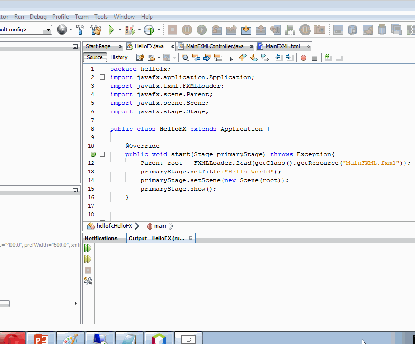Viewport: 415px width, 344px height.
Task: Close the HelloFX.java tab
Action: pos(172,47)
